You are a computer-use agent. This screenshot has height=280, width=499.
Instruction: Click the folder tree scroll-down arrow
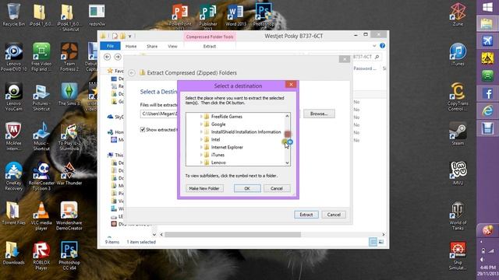click(287, 163)
